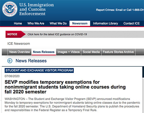Open the Newsroom navigation tab
The height and width of the screenshot is (113, 144).
tap(80, 23)
